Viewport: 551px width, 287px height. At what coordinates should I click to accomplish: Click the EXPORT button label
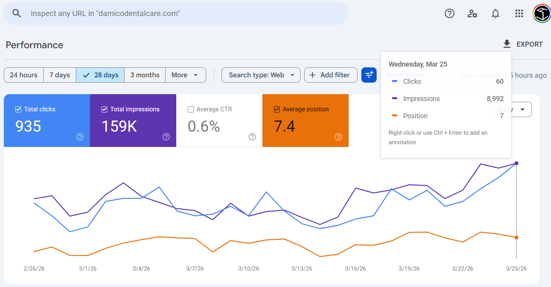click(530, 44)
